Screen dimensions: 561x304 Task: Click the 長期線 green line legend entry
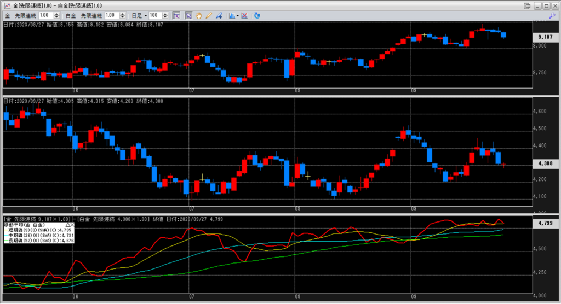click(33, 240)
